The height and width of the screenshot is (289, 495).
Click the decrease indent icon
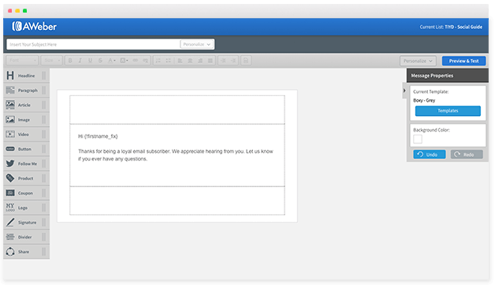pos(223,61)
